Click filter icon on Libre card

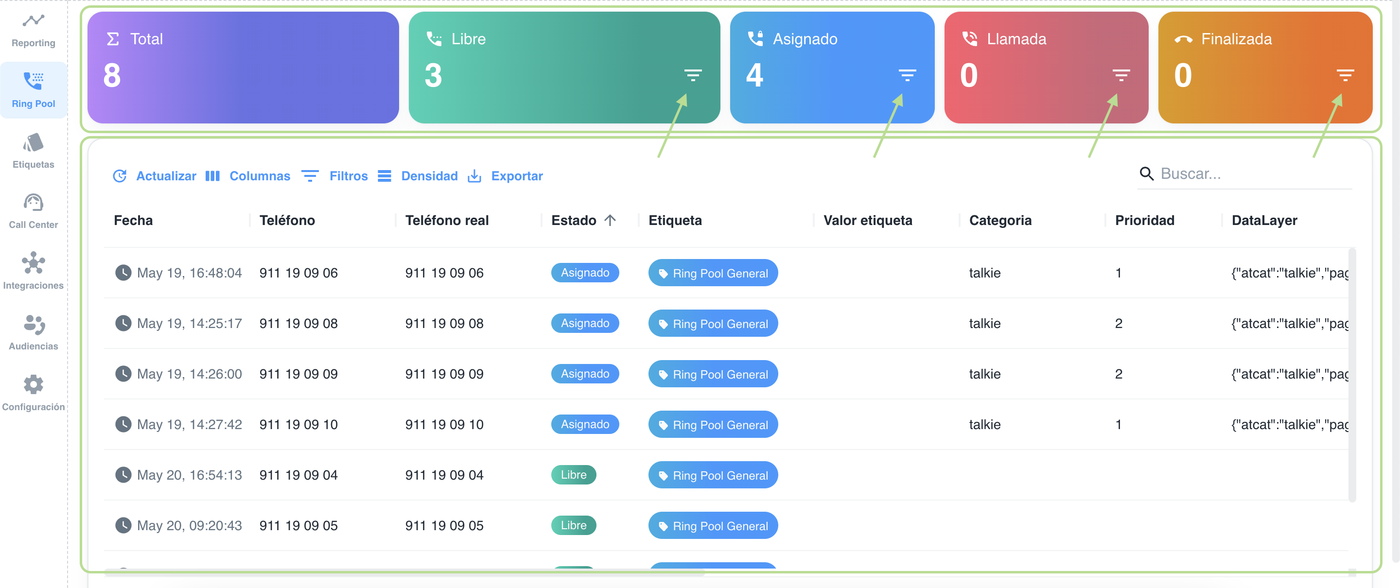pyautogui.click(x=692, y=75)
